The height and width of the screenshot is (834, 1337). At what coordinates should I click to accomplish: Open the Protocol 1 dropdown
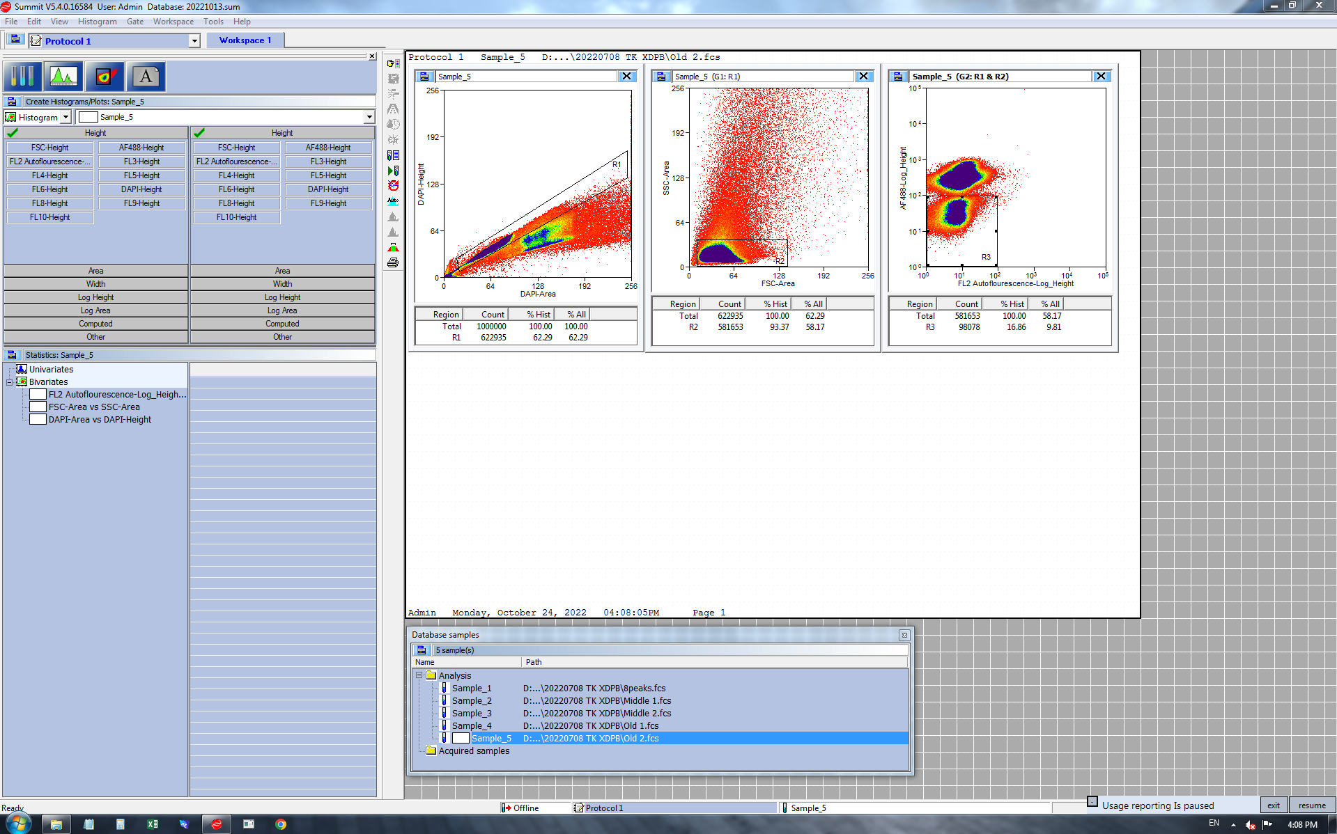(x=194, y=41)
